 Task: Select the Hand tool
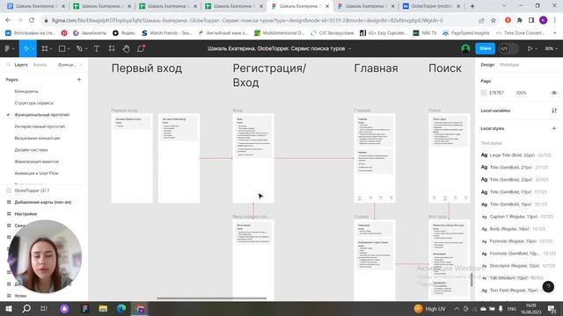point(126,48)
